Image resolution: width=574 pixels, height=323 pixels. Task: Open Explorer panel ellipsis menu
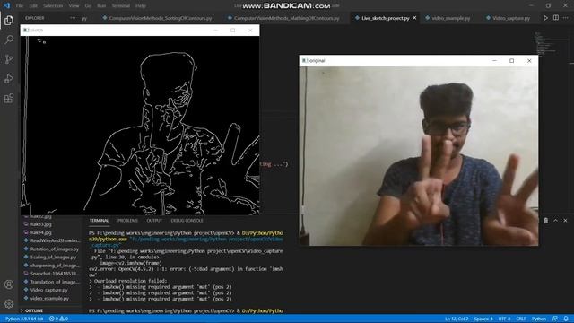tap(73, 18)
